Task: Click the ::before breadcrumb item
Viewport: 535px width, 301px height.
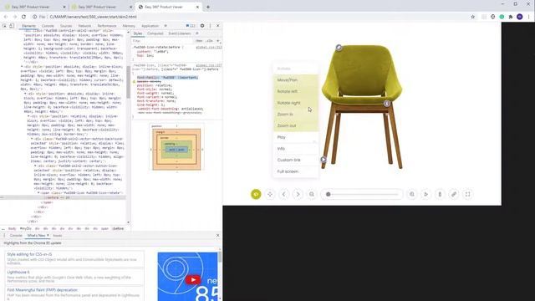Action: point(118,228)
